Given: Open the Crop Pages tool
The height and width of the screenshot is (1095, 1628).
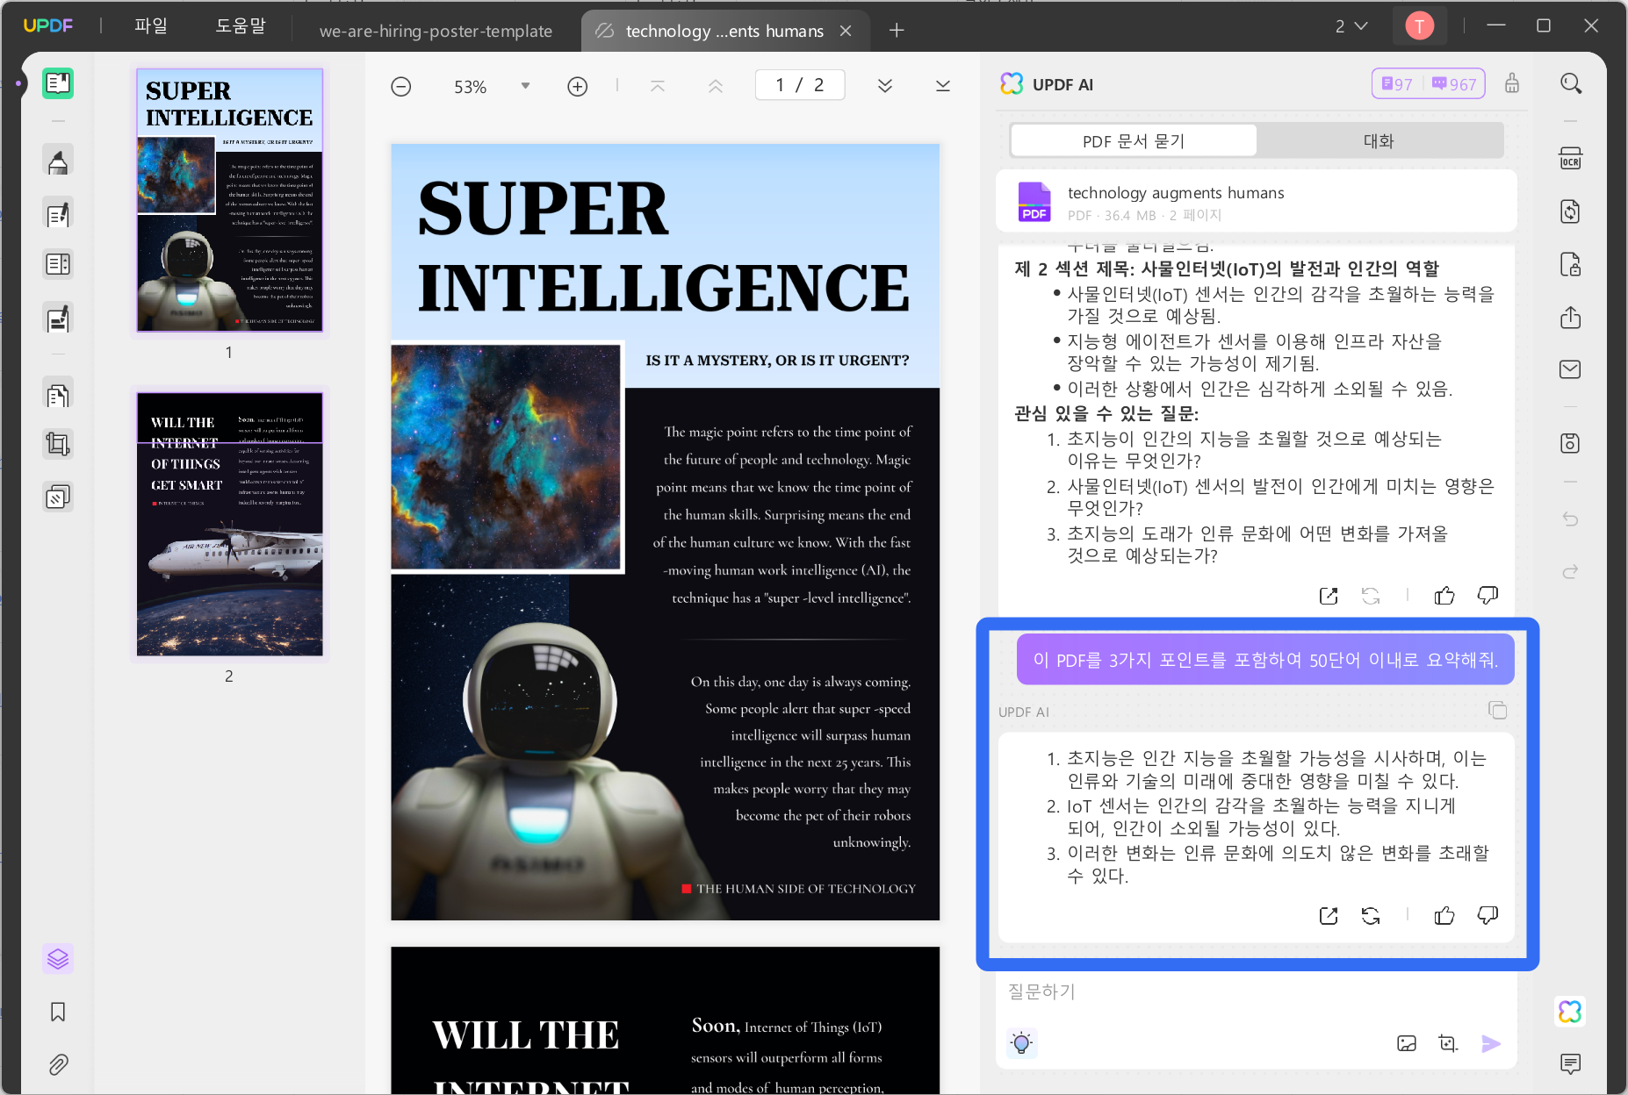Looking at the screenshot, I should tap(58, 443).
